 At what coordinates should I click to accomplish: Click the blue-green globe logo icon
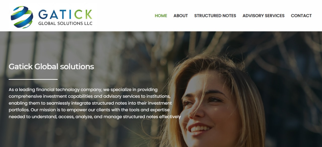tap(22, 17)
